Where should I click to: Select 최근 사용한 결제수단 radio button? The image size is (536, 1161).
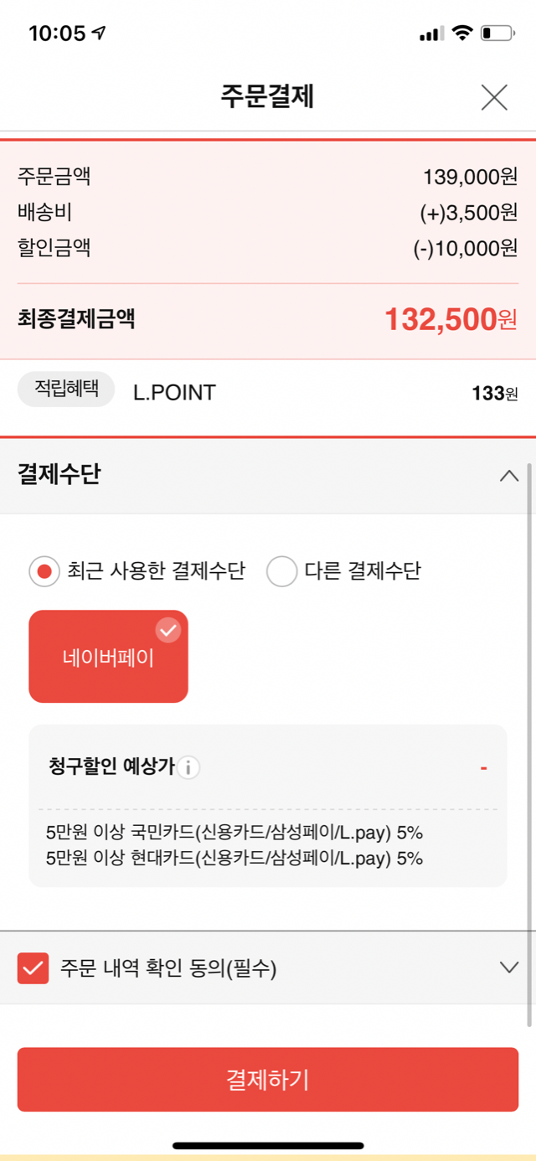pos(44,571)
